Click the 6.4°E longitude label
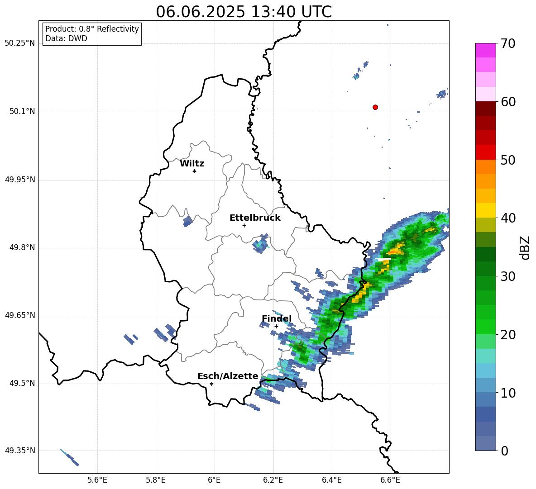536x489 pixels. pyautogui.click(x=331, y=480)
